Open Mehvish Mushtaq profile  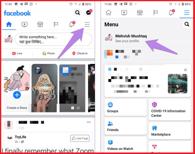coord(131,36)
